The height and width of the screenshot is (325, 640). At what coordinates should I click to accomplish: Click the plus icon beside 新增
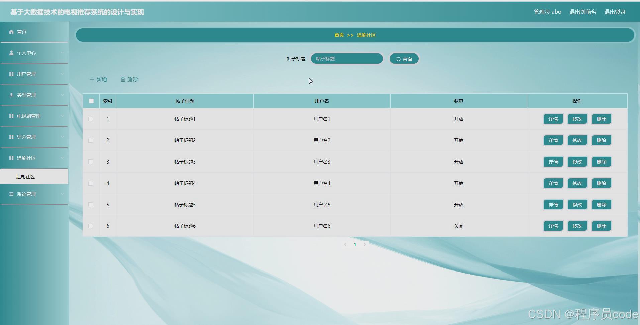92,79
